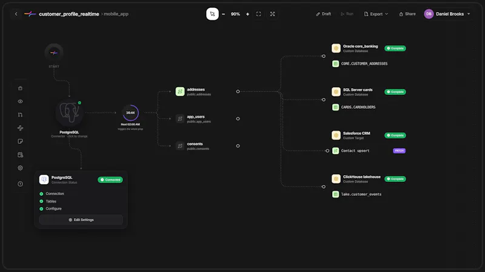This screenshot has width=485, height=272.
Task: Click the app_users output port circle
Action: pos(238,118)
